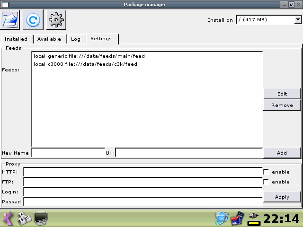Viewport: 303px width, 227px height.
Task: Select the local-c3000 feed entry
Action: click(85, 64)
